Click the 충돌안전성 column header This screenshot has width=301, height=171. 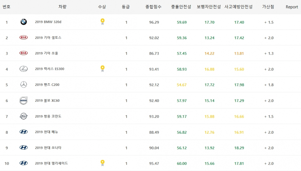click(x=181, y=7)
